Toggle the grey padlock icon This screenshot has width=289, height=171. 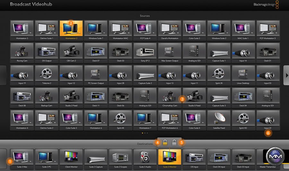point(174,142)
